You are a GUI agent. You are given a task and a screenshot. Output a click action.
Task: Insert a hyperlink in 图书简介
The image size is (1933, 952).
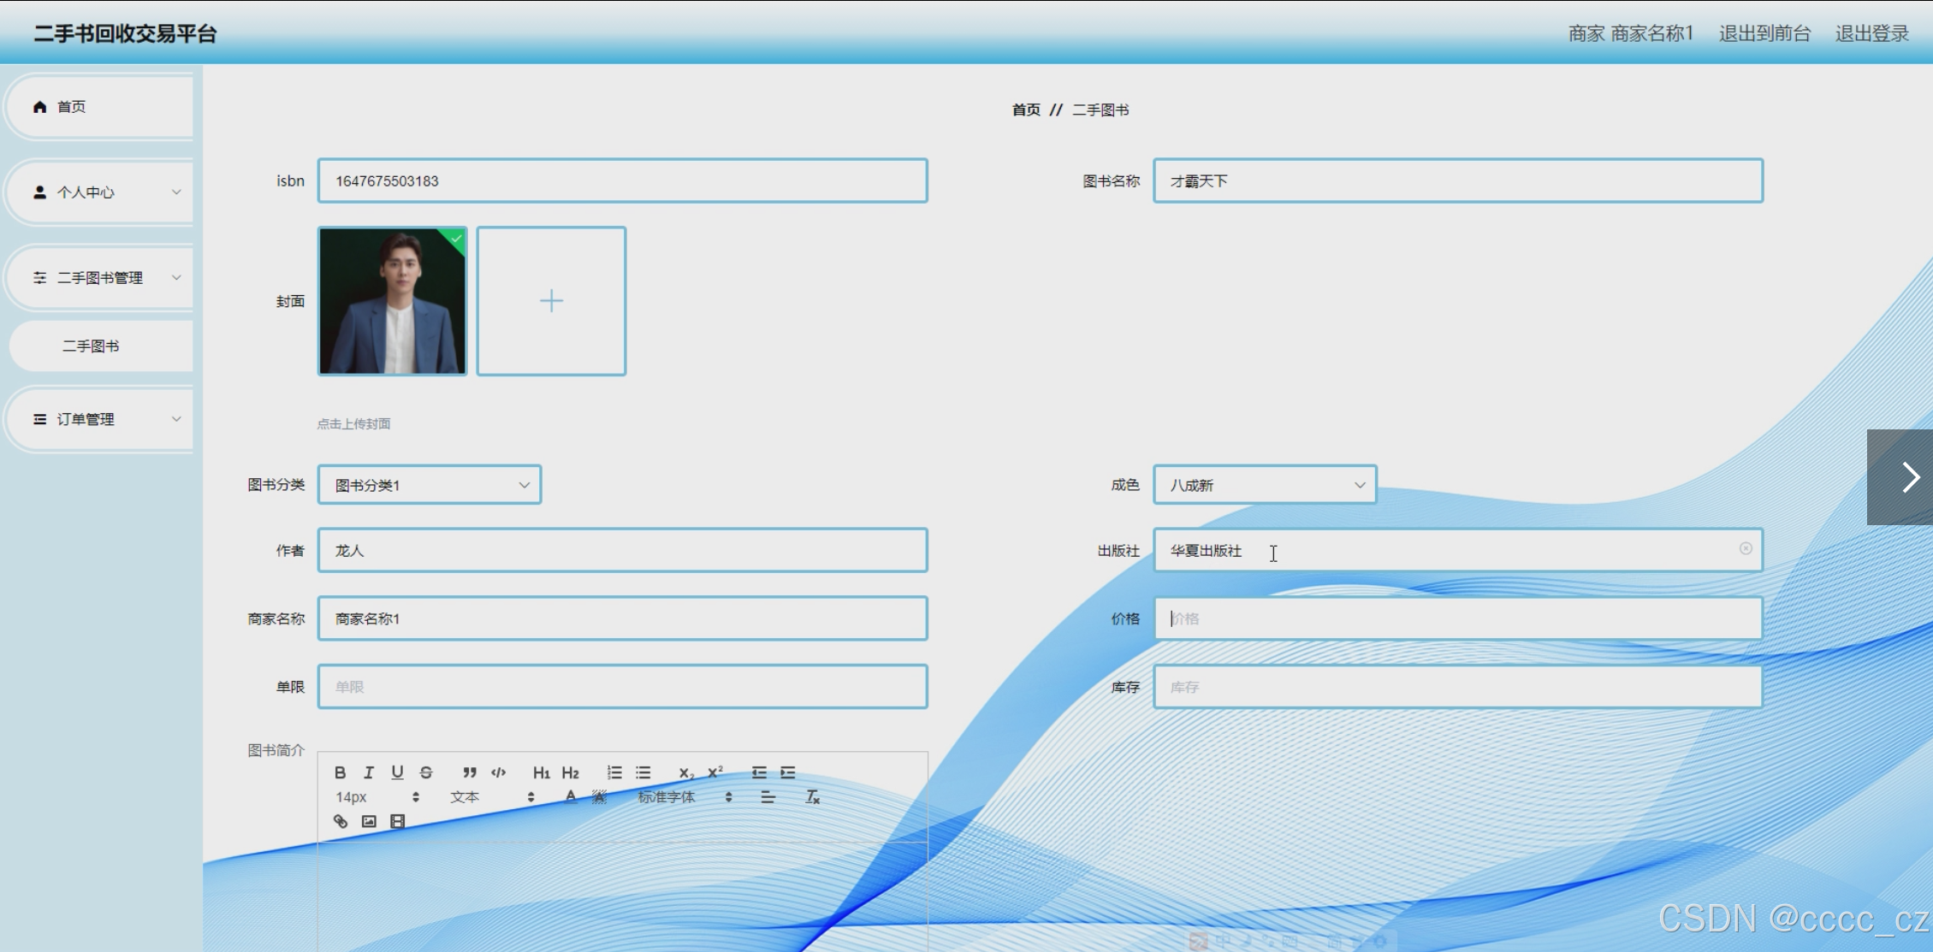[341, 821]
